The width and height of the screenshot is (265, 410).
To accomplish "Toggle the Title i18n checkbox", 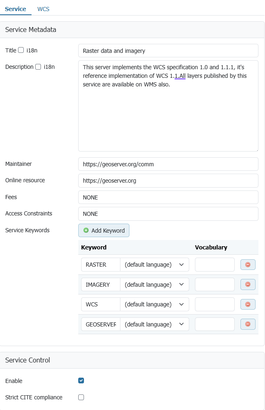I will (21, 50).
